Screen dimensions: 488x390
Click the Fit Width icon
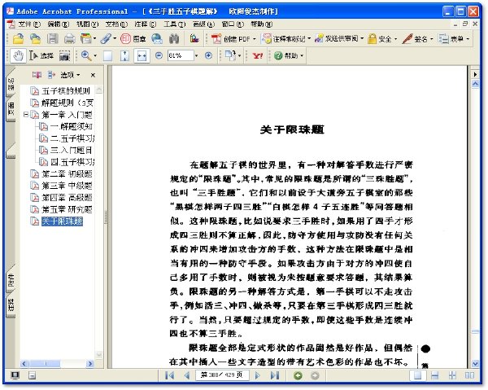pos(142,56)
